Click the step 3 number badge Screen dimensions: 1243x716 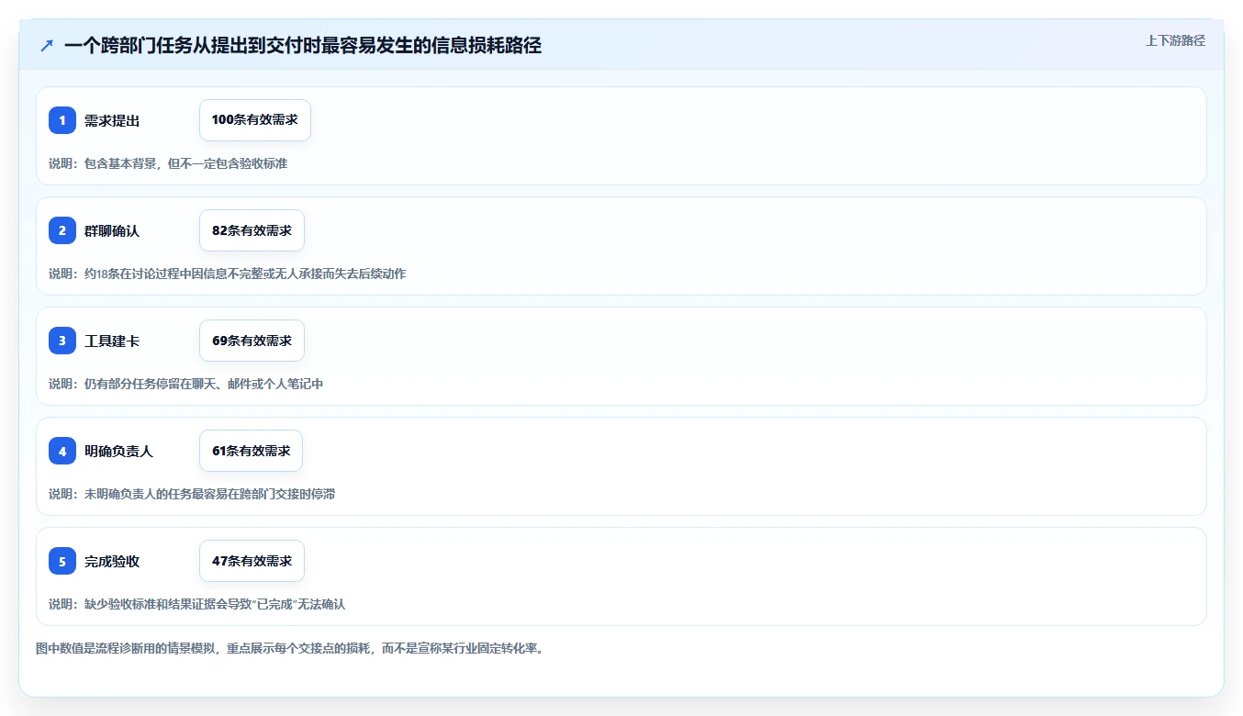[x=62, y=341]
